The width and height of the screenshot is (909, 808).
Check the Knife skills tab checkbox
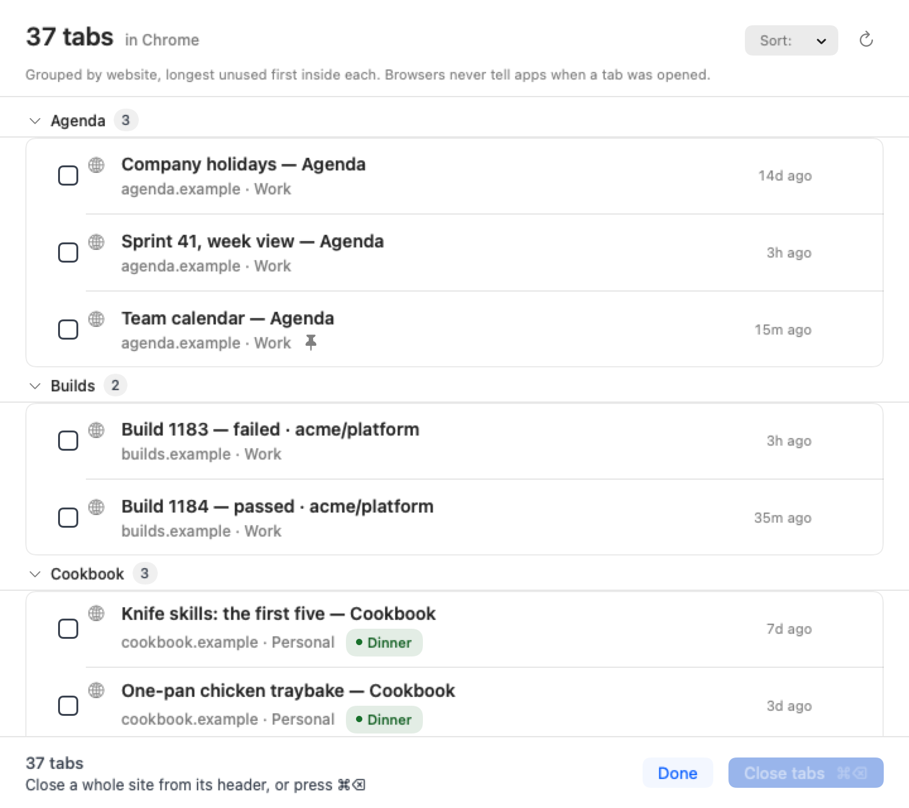pyautogui.click(x=68, y=629)
